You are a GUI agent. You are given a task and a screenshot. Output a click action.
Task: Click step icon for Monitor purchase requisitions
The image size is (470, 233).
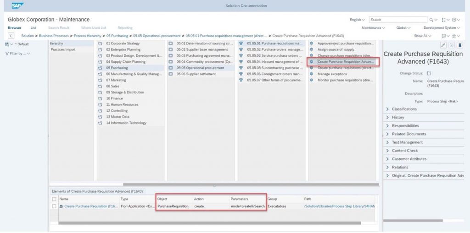pyautogui.click(x=312, y=80)
